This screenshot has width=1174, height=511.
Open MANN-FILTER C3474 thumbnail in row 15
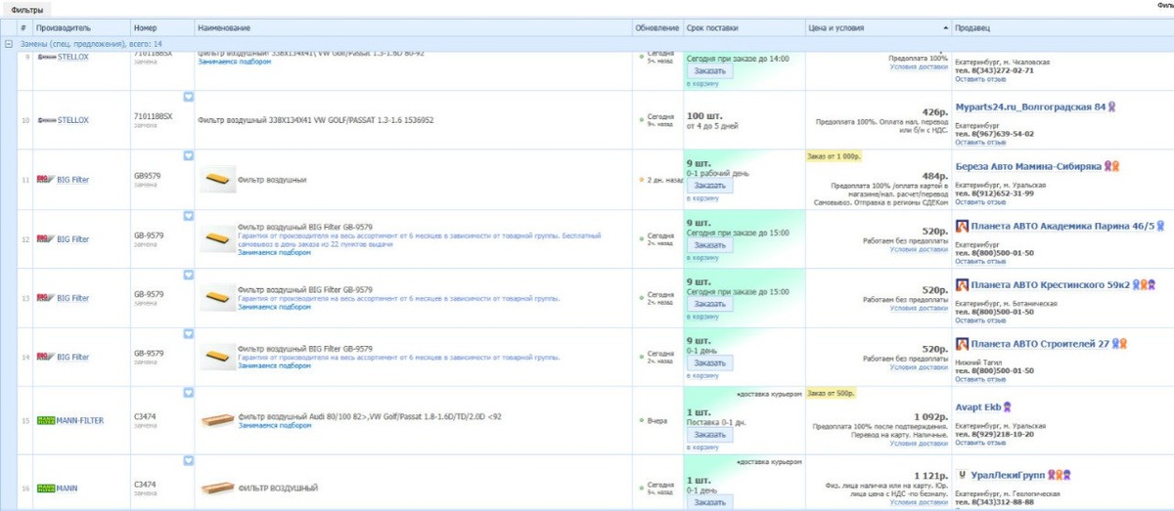tap(218, 421)
